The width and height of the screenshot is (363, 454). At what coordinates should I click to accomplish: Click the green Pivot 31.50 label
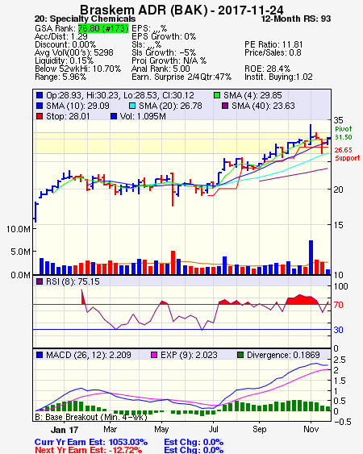click(x=344, y=133)
